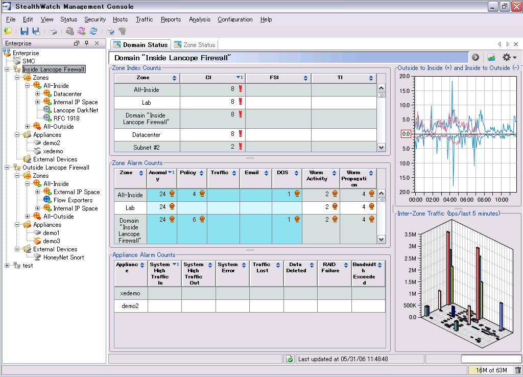Expand the test domain tree node
Screen dimensions: 523x377
point(7,266)
